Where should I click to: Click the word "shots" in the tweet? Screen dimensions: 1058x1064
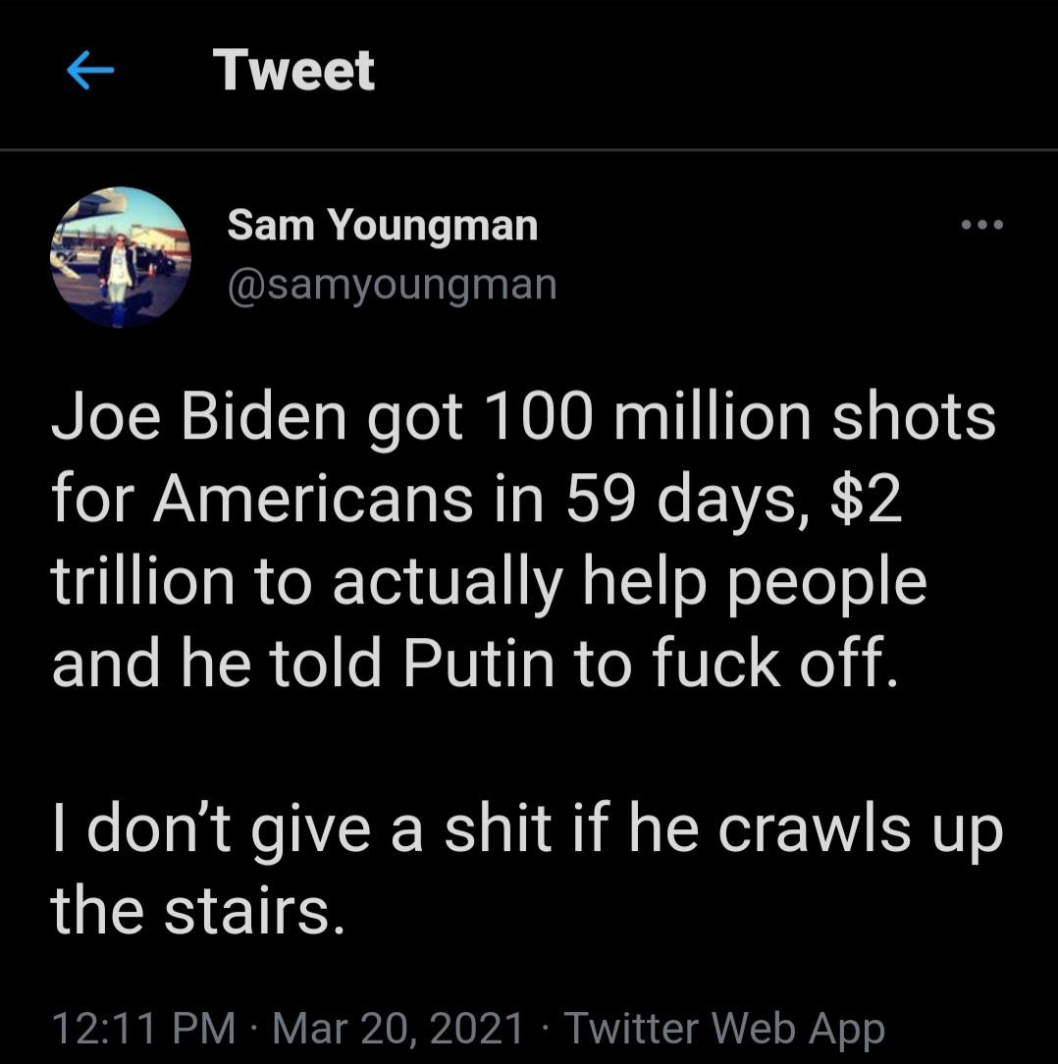915,417
